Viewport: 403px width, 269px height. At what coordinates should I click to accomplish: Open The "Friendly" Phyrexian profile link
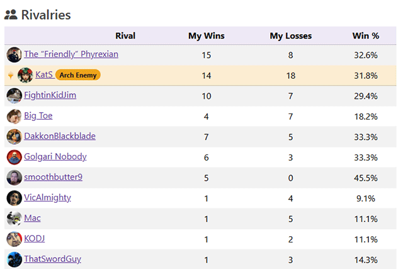[x=71, y=54]
